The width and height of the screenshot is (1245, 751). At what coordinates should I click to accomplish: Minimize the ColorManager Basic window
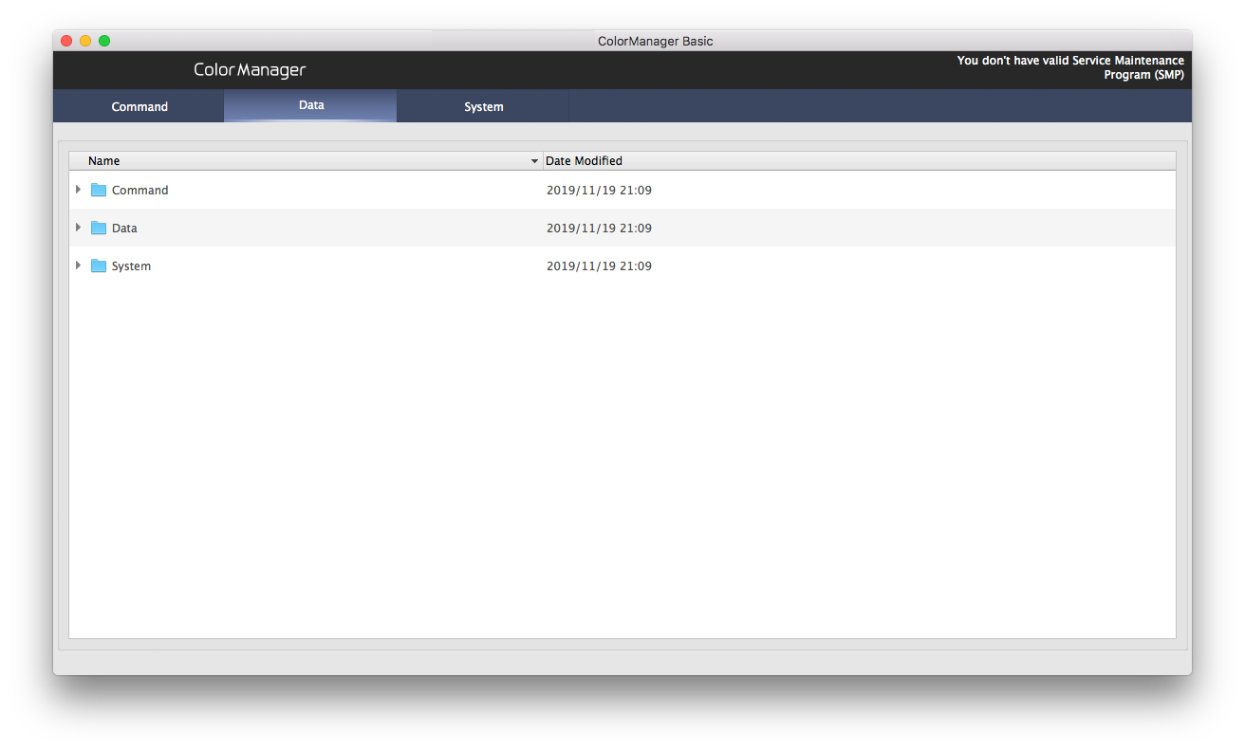pos(85,41)
